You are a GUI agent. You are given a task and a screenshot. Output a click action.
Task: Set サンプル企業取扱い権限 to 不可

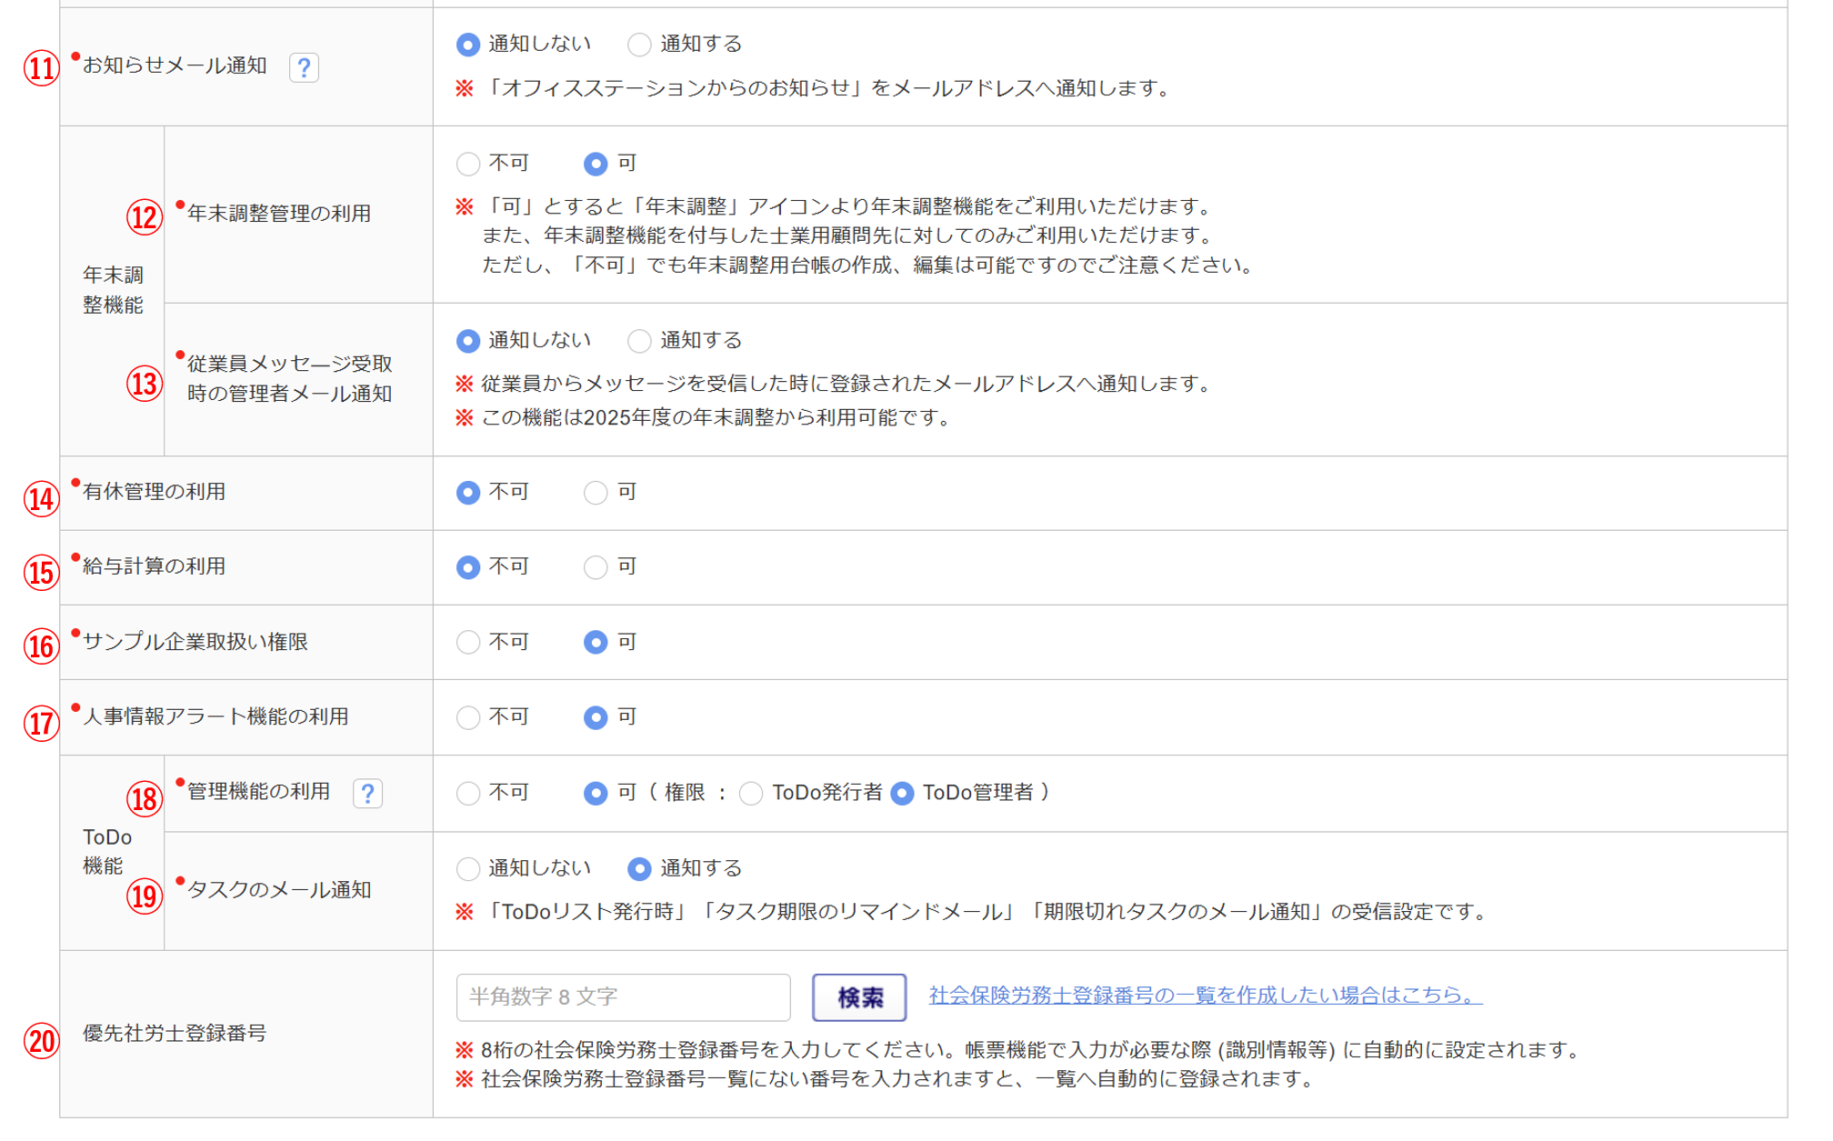pos(468,643)
